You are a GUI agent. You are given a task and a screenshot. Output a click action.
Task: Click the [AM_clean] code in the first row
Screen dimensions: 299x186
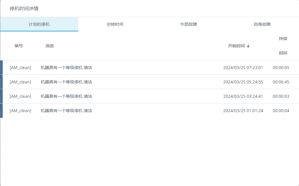pos(20,67)
